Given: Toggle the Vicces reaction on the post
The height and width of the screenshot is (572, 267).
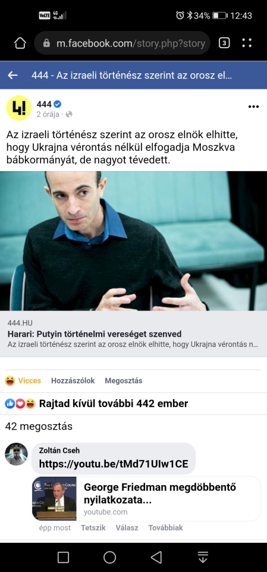Looking at the screenshot, I should 23,381.
